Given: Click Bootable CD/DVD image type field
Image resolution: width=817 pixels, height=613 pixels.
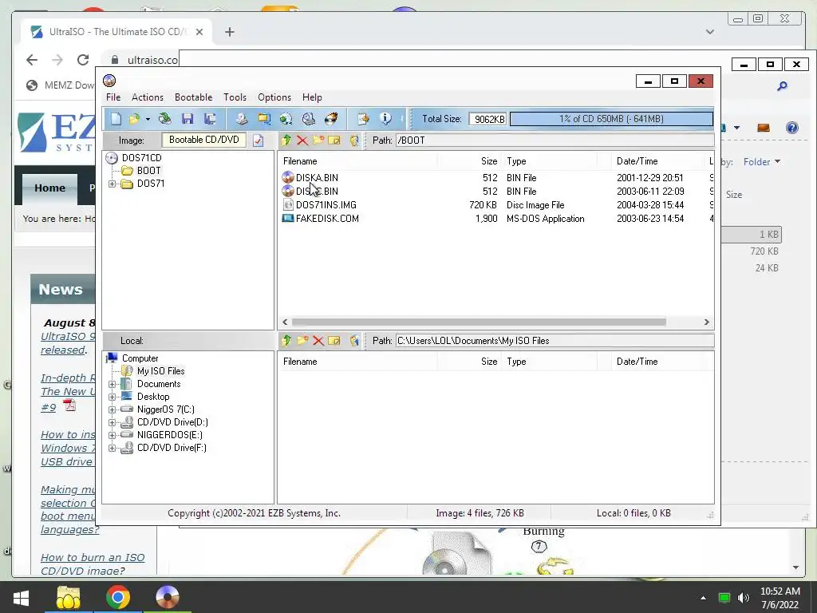Looking at the screenshot, I should 203,140.
